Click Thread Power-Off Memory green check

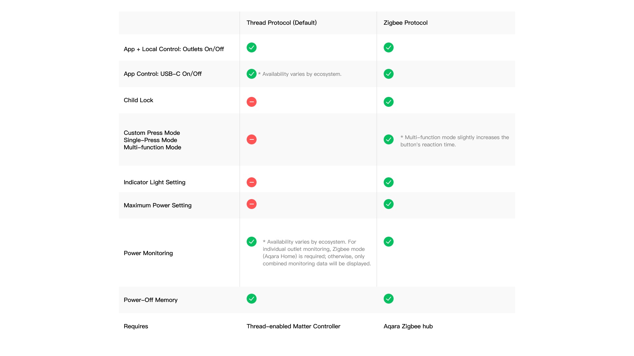(251, 299)
